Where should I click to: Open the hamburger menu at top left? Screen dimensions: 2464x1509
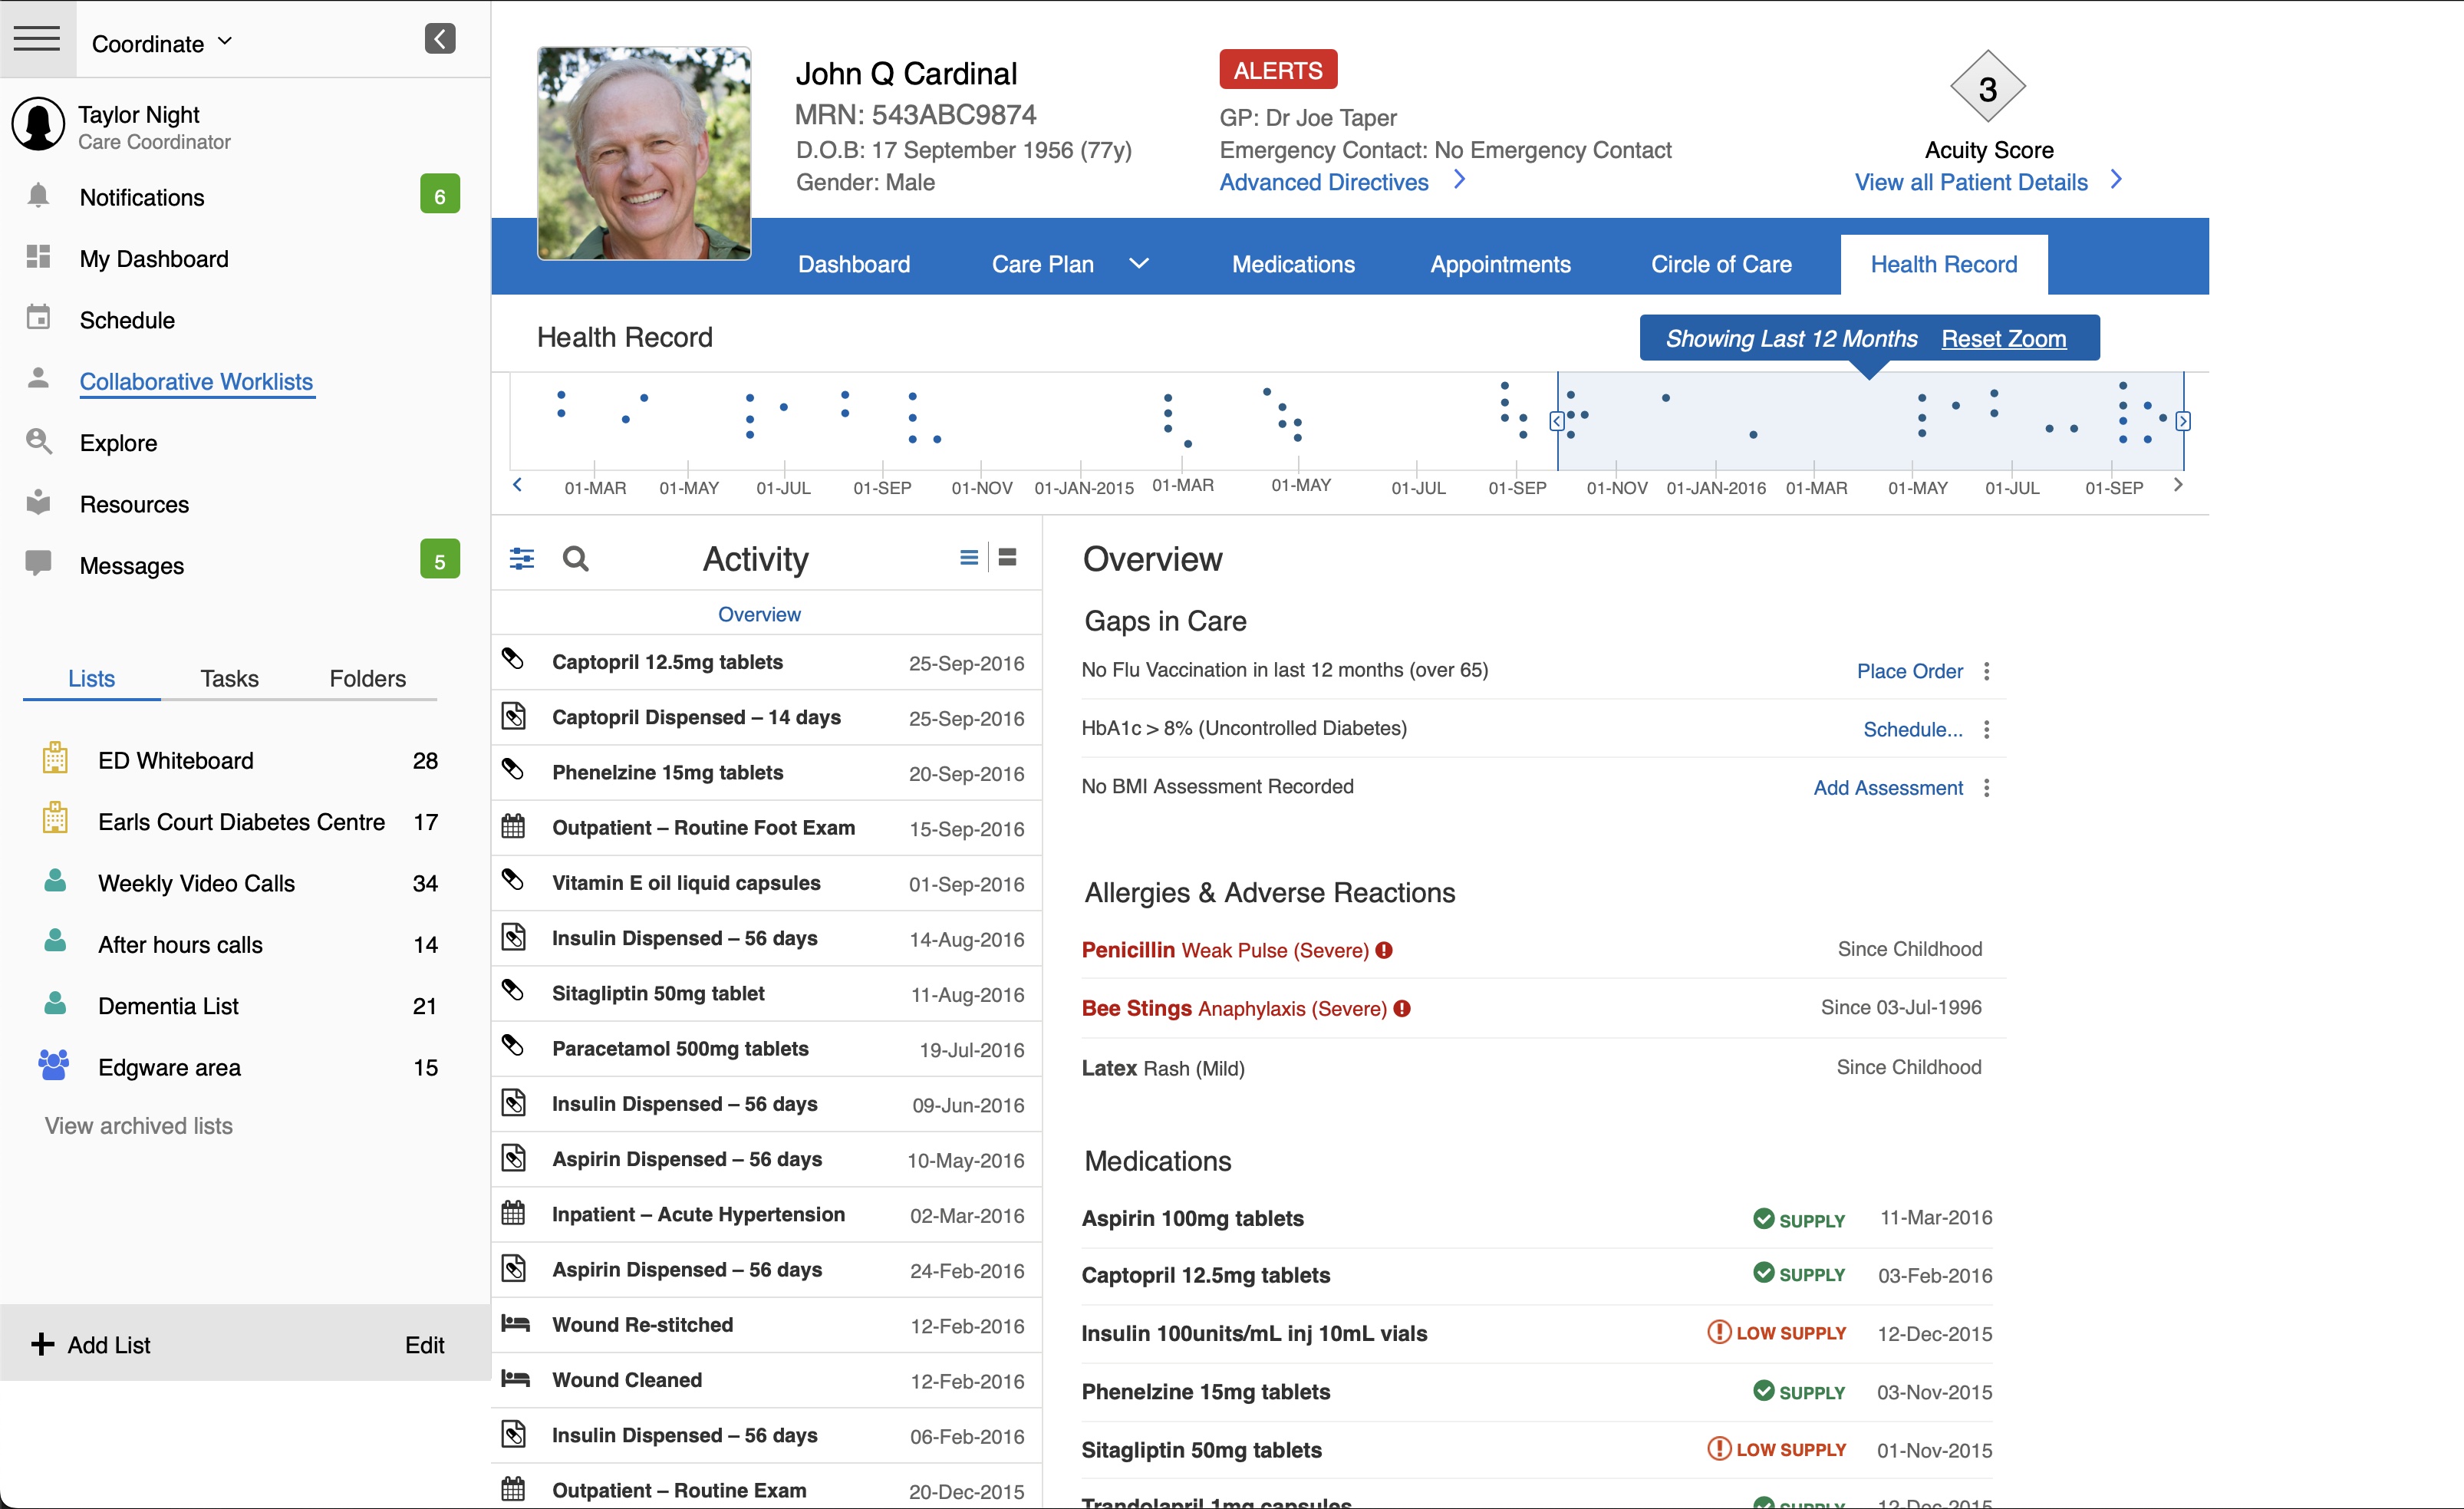(x=37, y=39)
